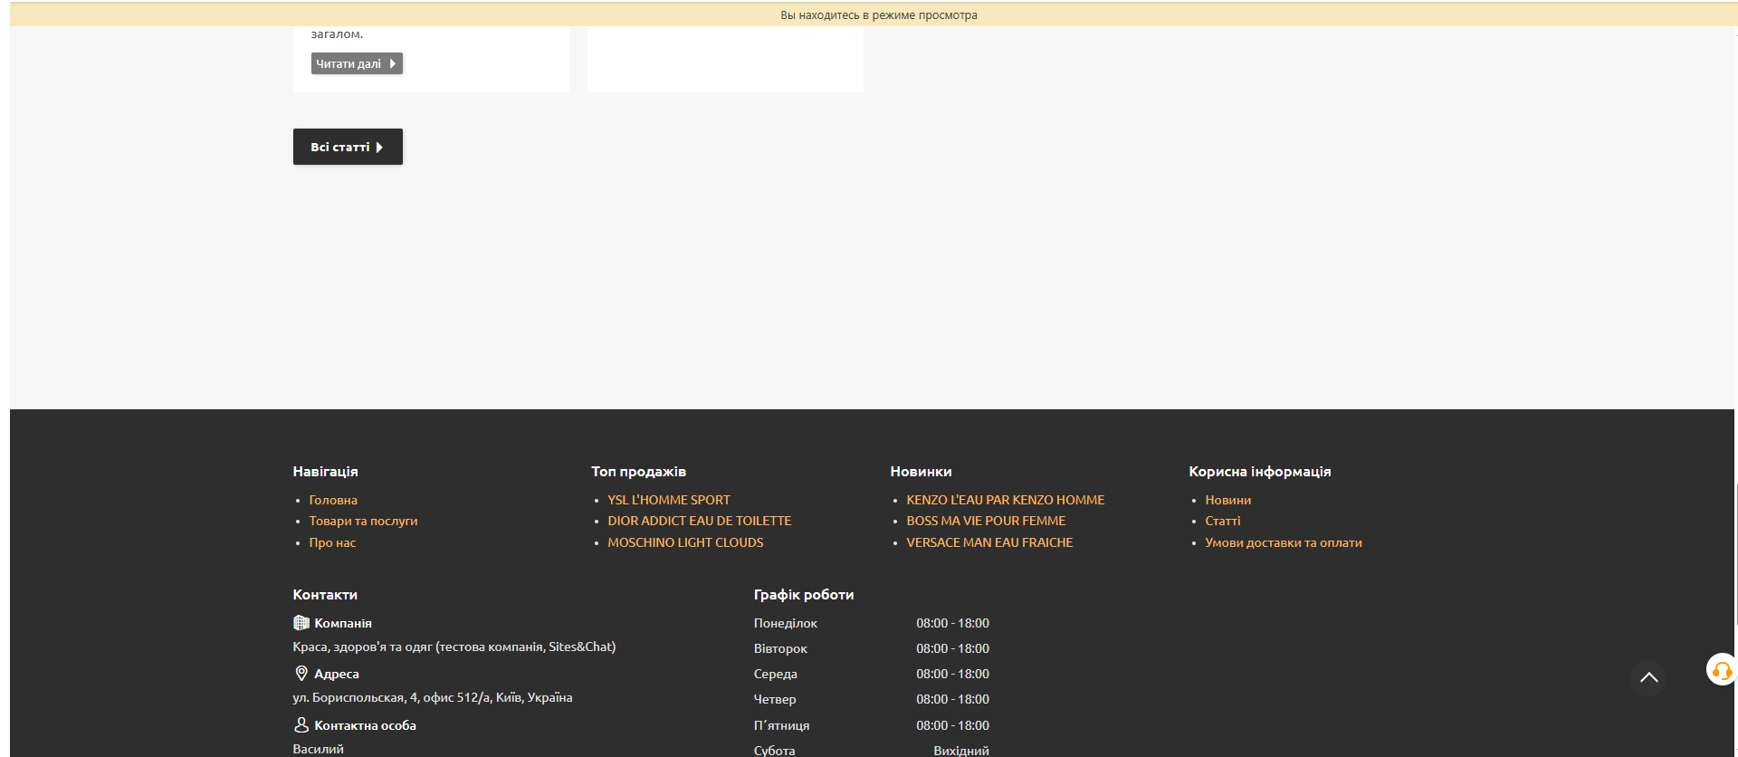Click the scroll-to-top arrow button
Screen dimensions: 1738x757
click(1648, 677)
